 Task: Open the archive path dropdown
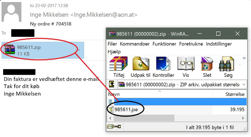tap(244, 84)
